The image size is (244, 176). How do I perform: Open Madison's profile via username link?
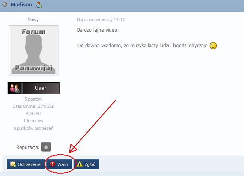coord(21,5)
